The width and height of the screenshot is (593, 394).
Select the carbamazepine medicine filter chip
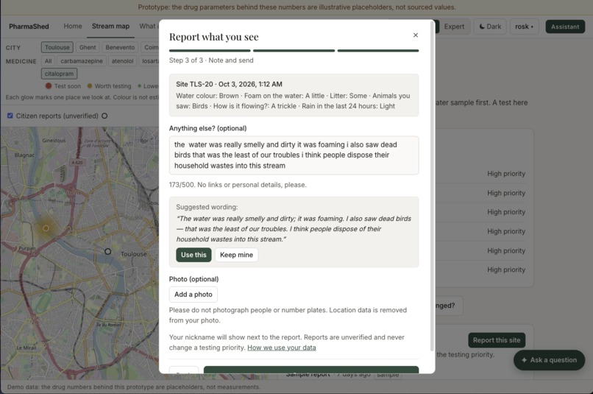pyautogui.click(x=82, y=61)
